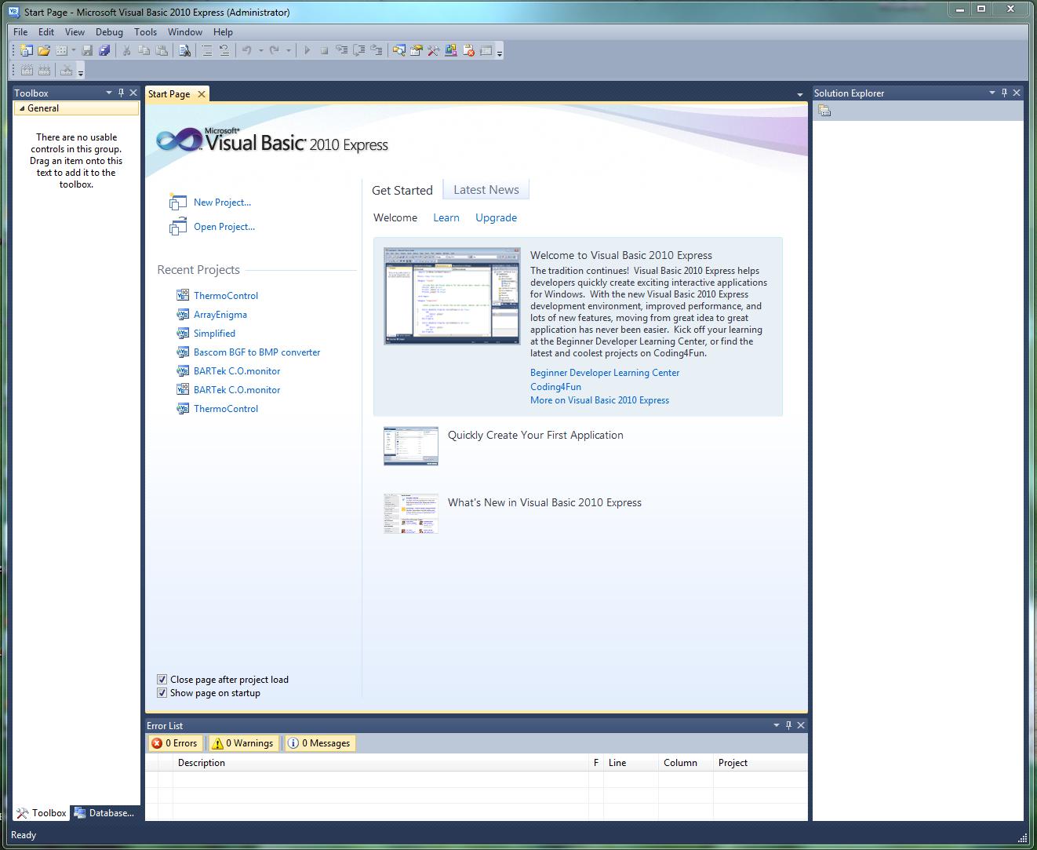Screen dimensions: 1037x850
Task: Click the New Project... link
Action: pos(222,202)
